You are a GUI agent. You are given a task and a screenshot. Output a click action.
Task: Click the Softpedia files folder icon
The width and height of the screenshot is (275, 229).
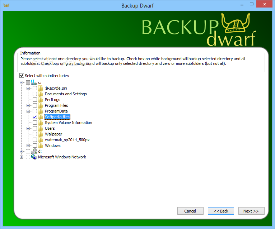point(41,117)
